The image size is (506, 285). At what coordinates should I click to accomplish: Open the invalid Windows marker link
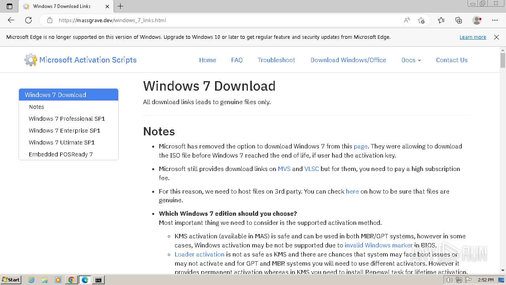[x=379, y=245]
